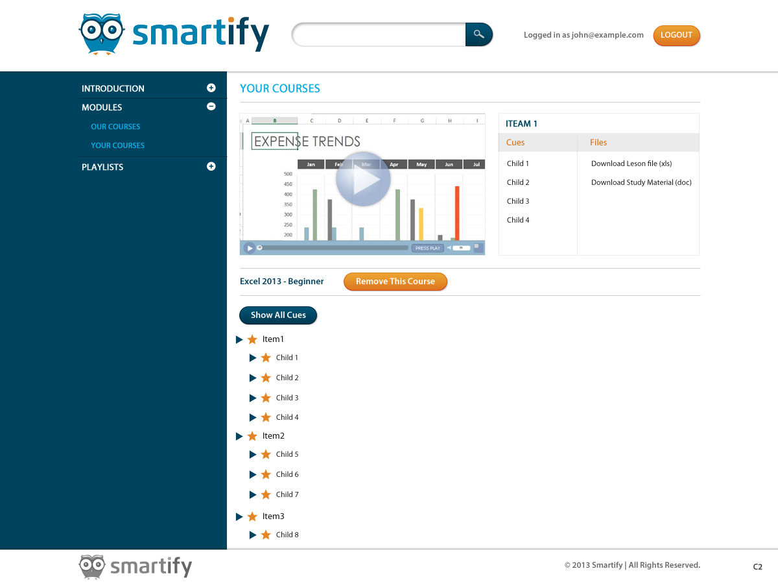The width and height of the screenshot is (778, 584).
Task: Click Remove This Course button
Action: 395,282
